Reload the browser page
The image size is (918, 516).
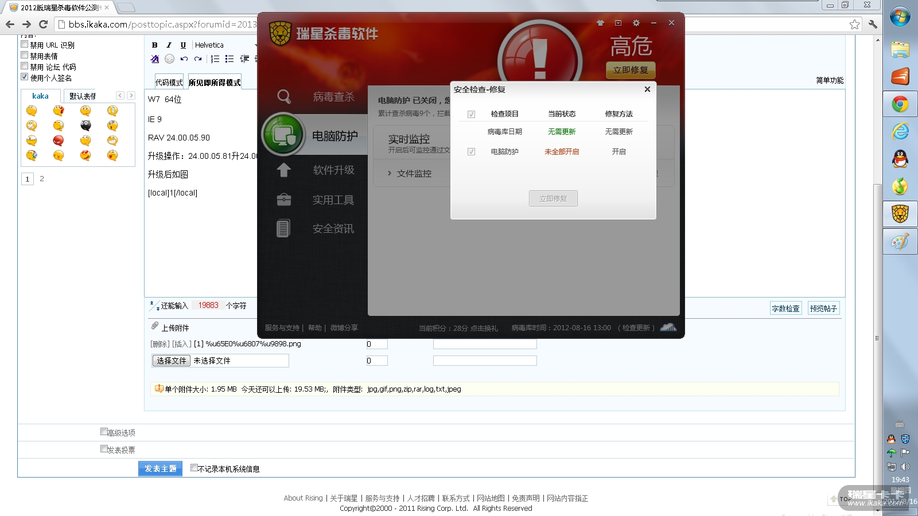pyautogui.click(x=43, y=24)
